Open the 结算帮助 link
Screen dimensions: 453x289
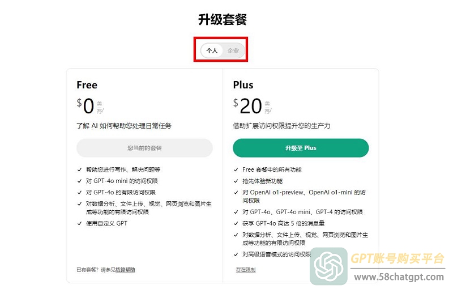coord(125,270)
